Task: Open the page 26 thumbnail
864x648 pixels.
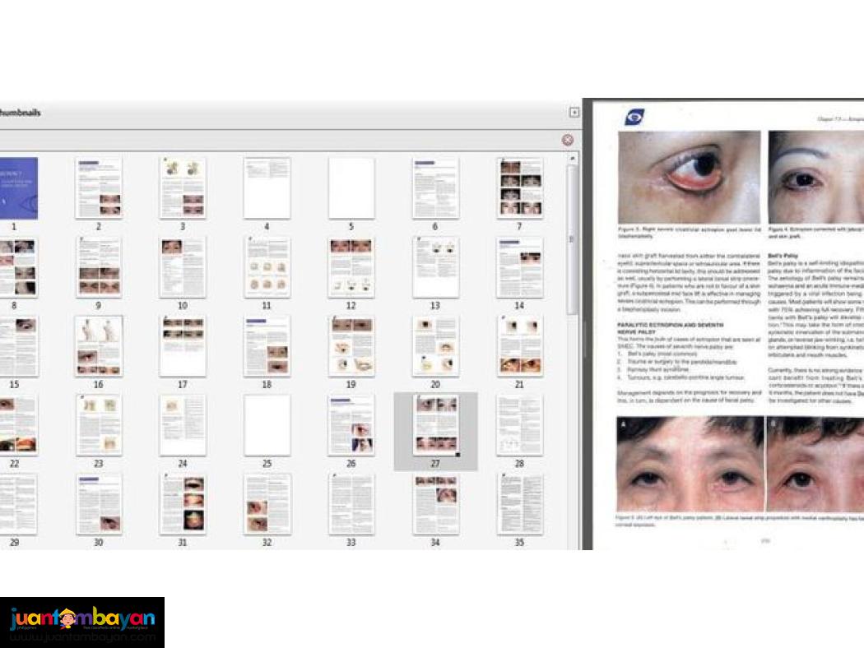Action: [351, 425]
